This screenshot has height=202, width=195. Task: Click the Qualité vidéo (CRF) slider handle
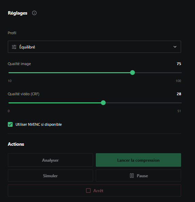[103, 103]
